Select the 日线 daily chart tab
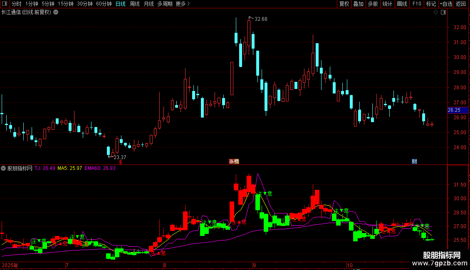Image resolution: width=470 pixels, height=270 pixels. point(121,4)
